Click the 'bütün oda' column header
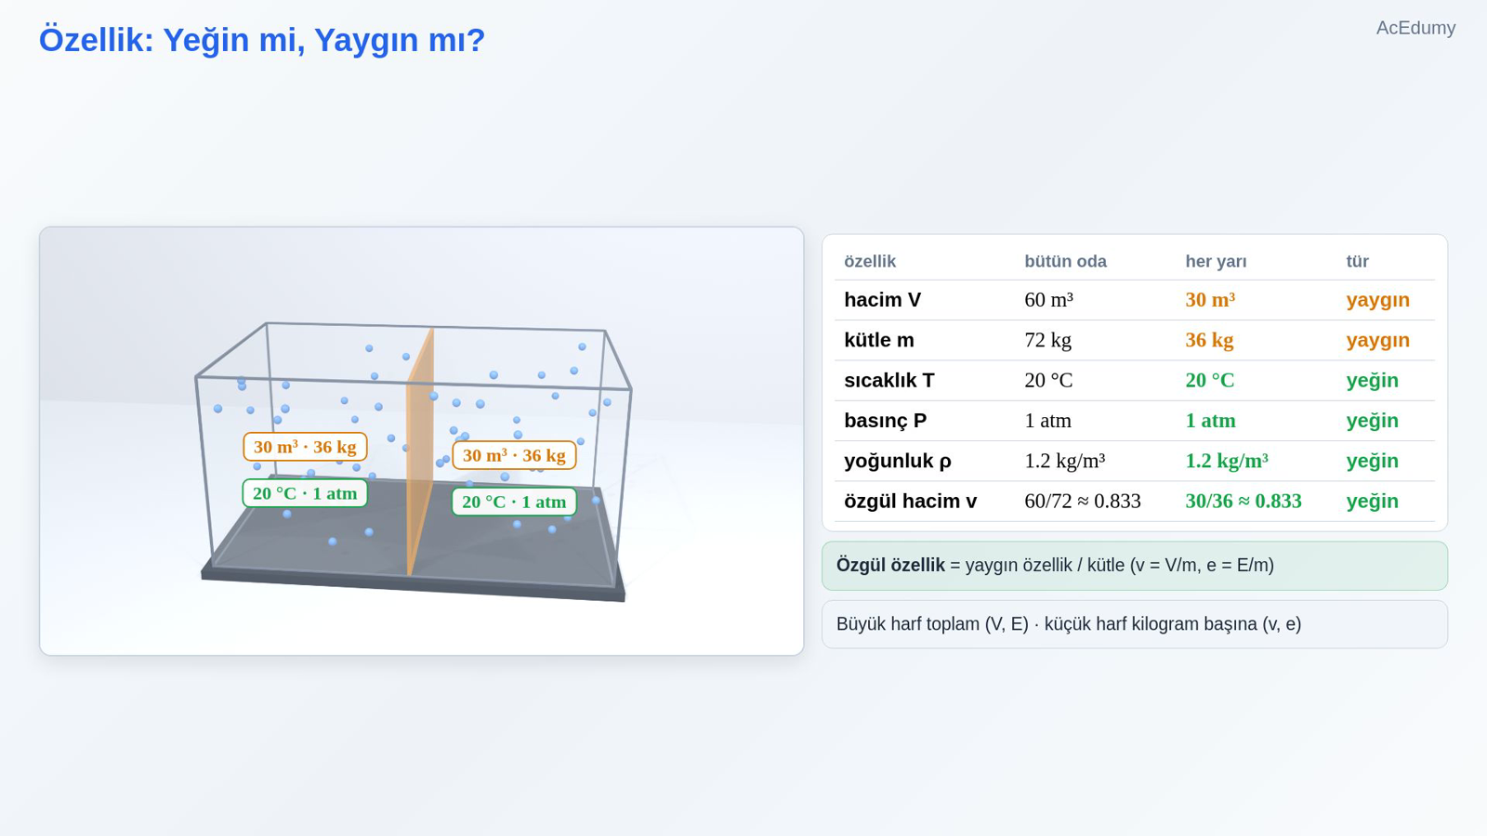This screenshot has width=1487, height=836. click(x=1065, y=261)
